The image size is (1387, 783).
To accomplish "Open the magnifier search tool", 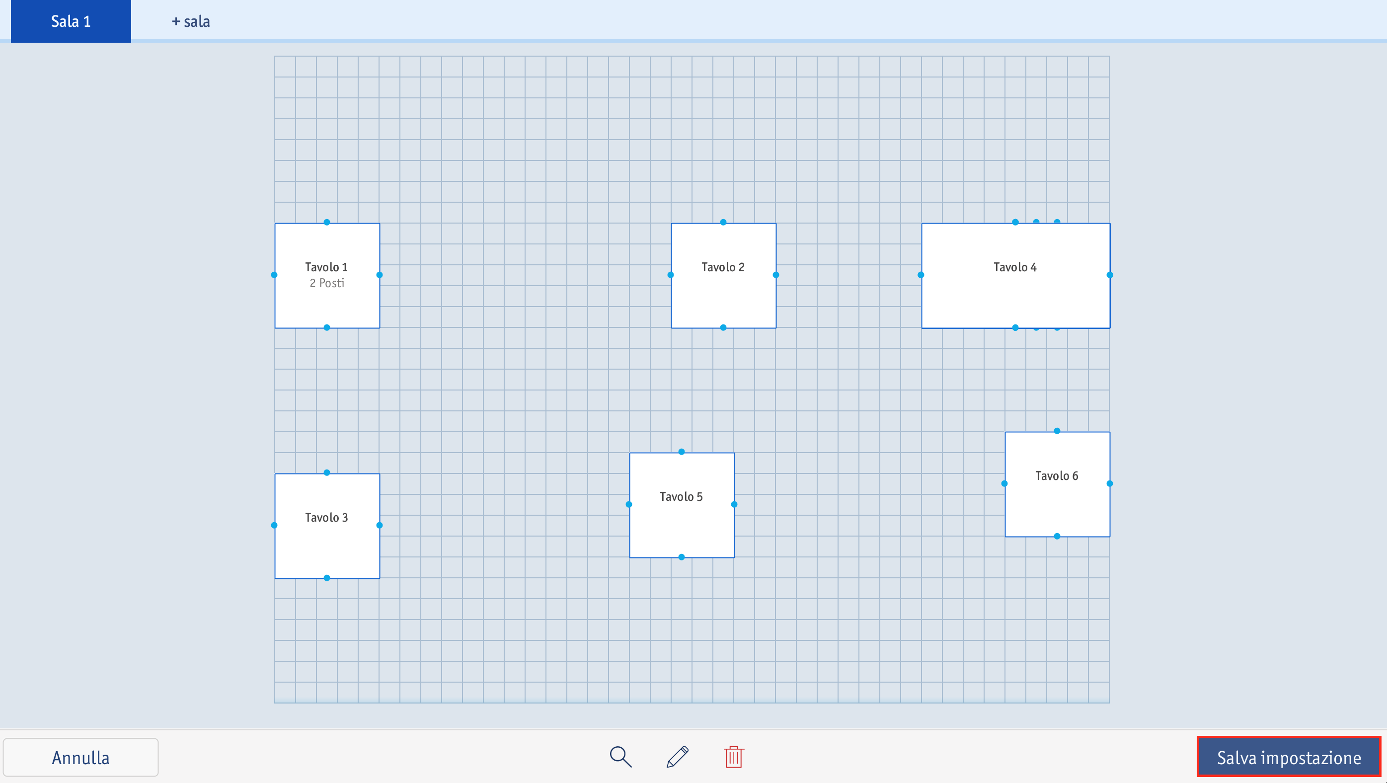I will (620, 757).
